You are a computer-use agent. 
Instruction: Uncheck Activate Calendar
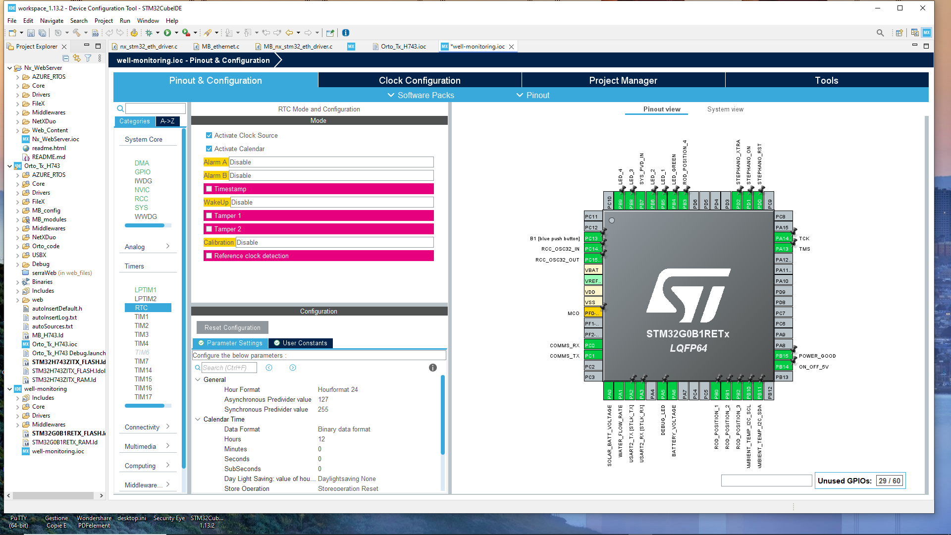click(x=209, y=149)
